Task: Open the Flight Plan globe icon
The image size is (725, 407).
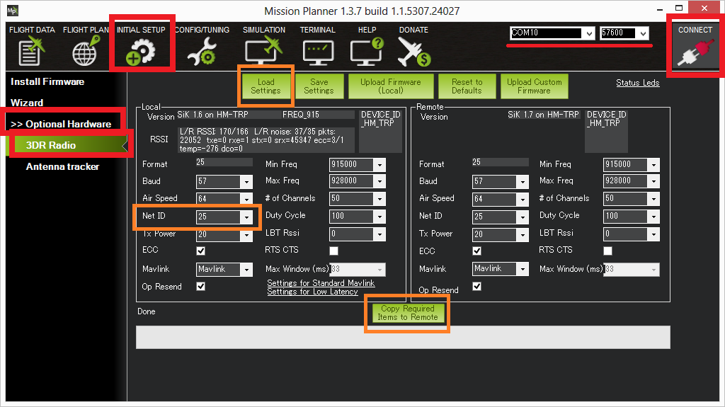Action: pyautogui.click(x=86, y=52)
